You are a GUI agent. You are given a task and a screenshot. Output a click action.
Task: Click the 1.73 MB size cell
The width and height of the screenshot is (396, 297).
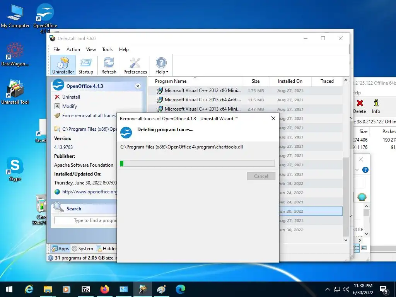(x=256, y=90)
